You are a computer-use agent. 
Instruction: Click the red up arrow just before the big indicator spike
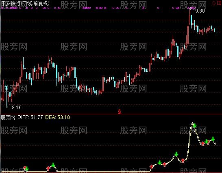coord(183,161)
